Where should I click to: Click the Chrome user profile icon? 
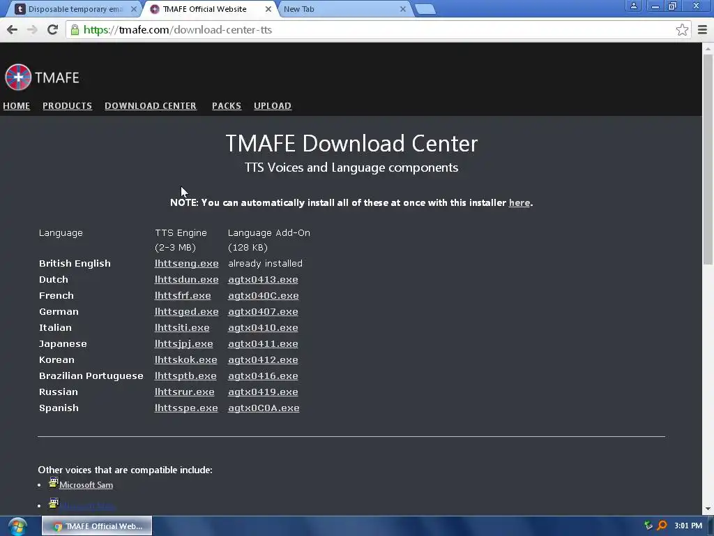pyautogui.click(x=633, y=6)
